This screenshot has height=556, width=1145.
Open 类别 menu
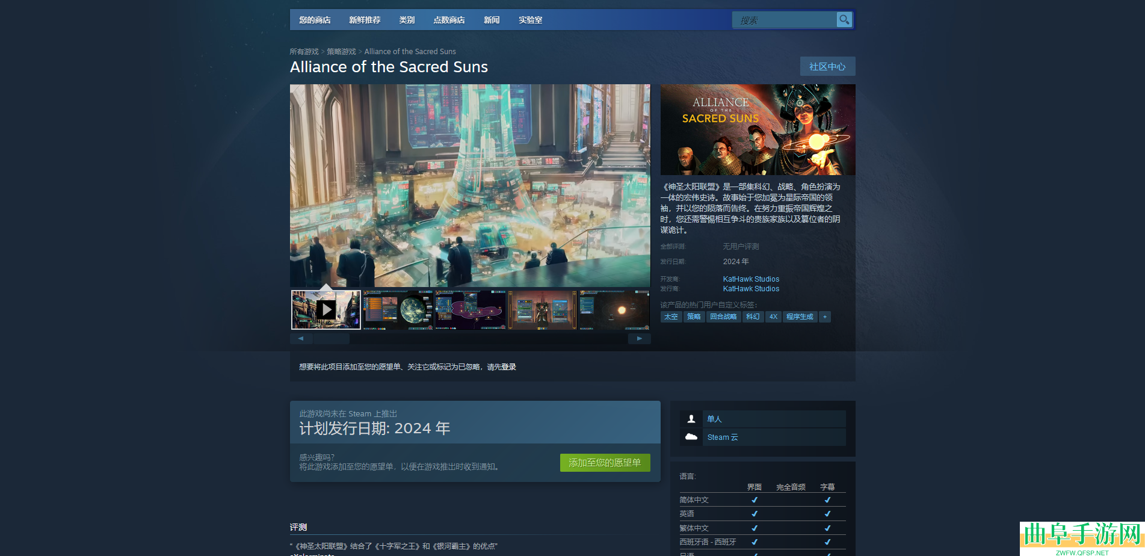tap(407, 20)
